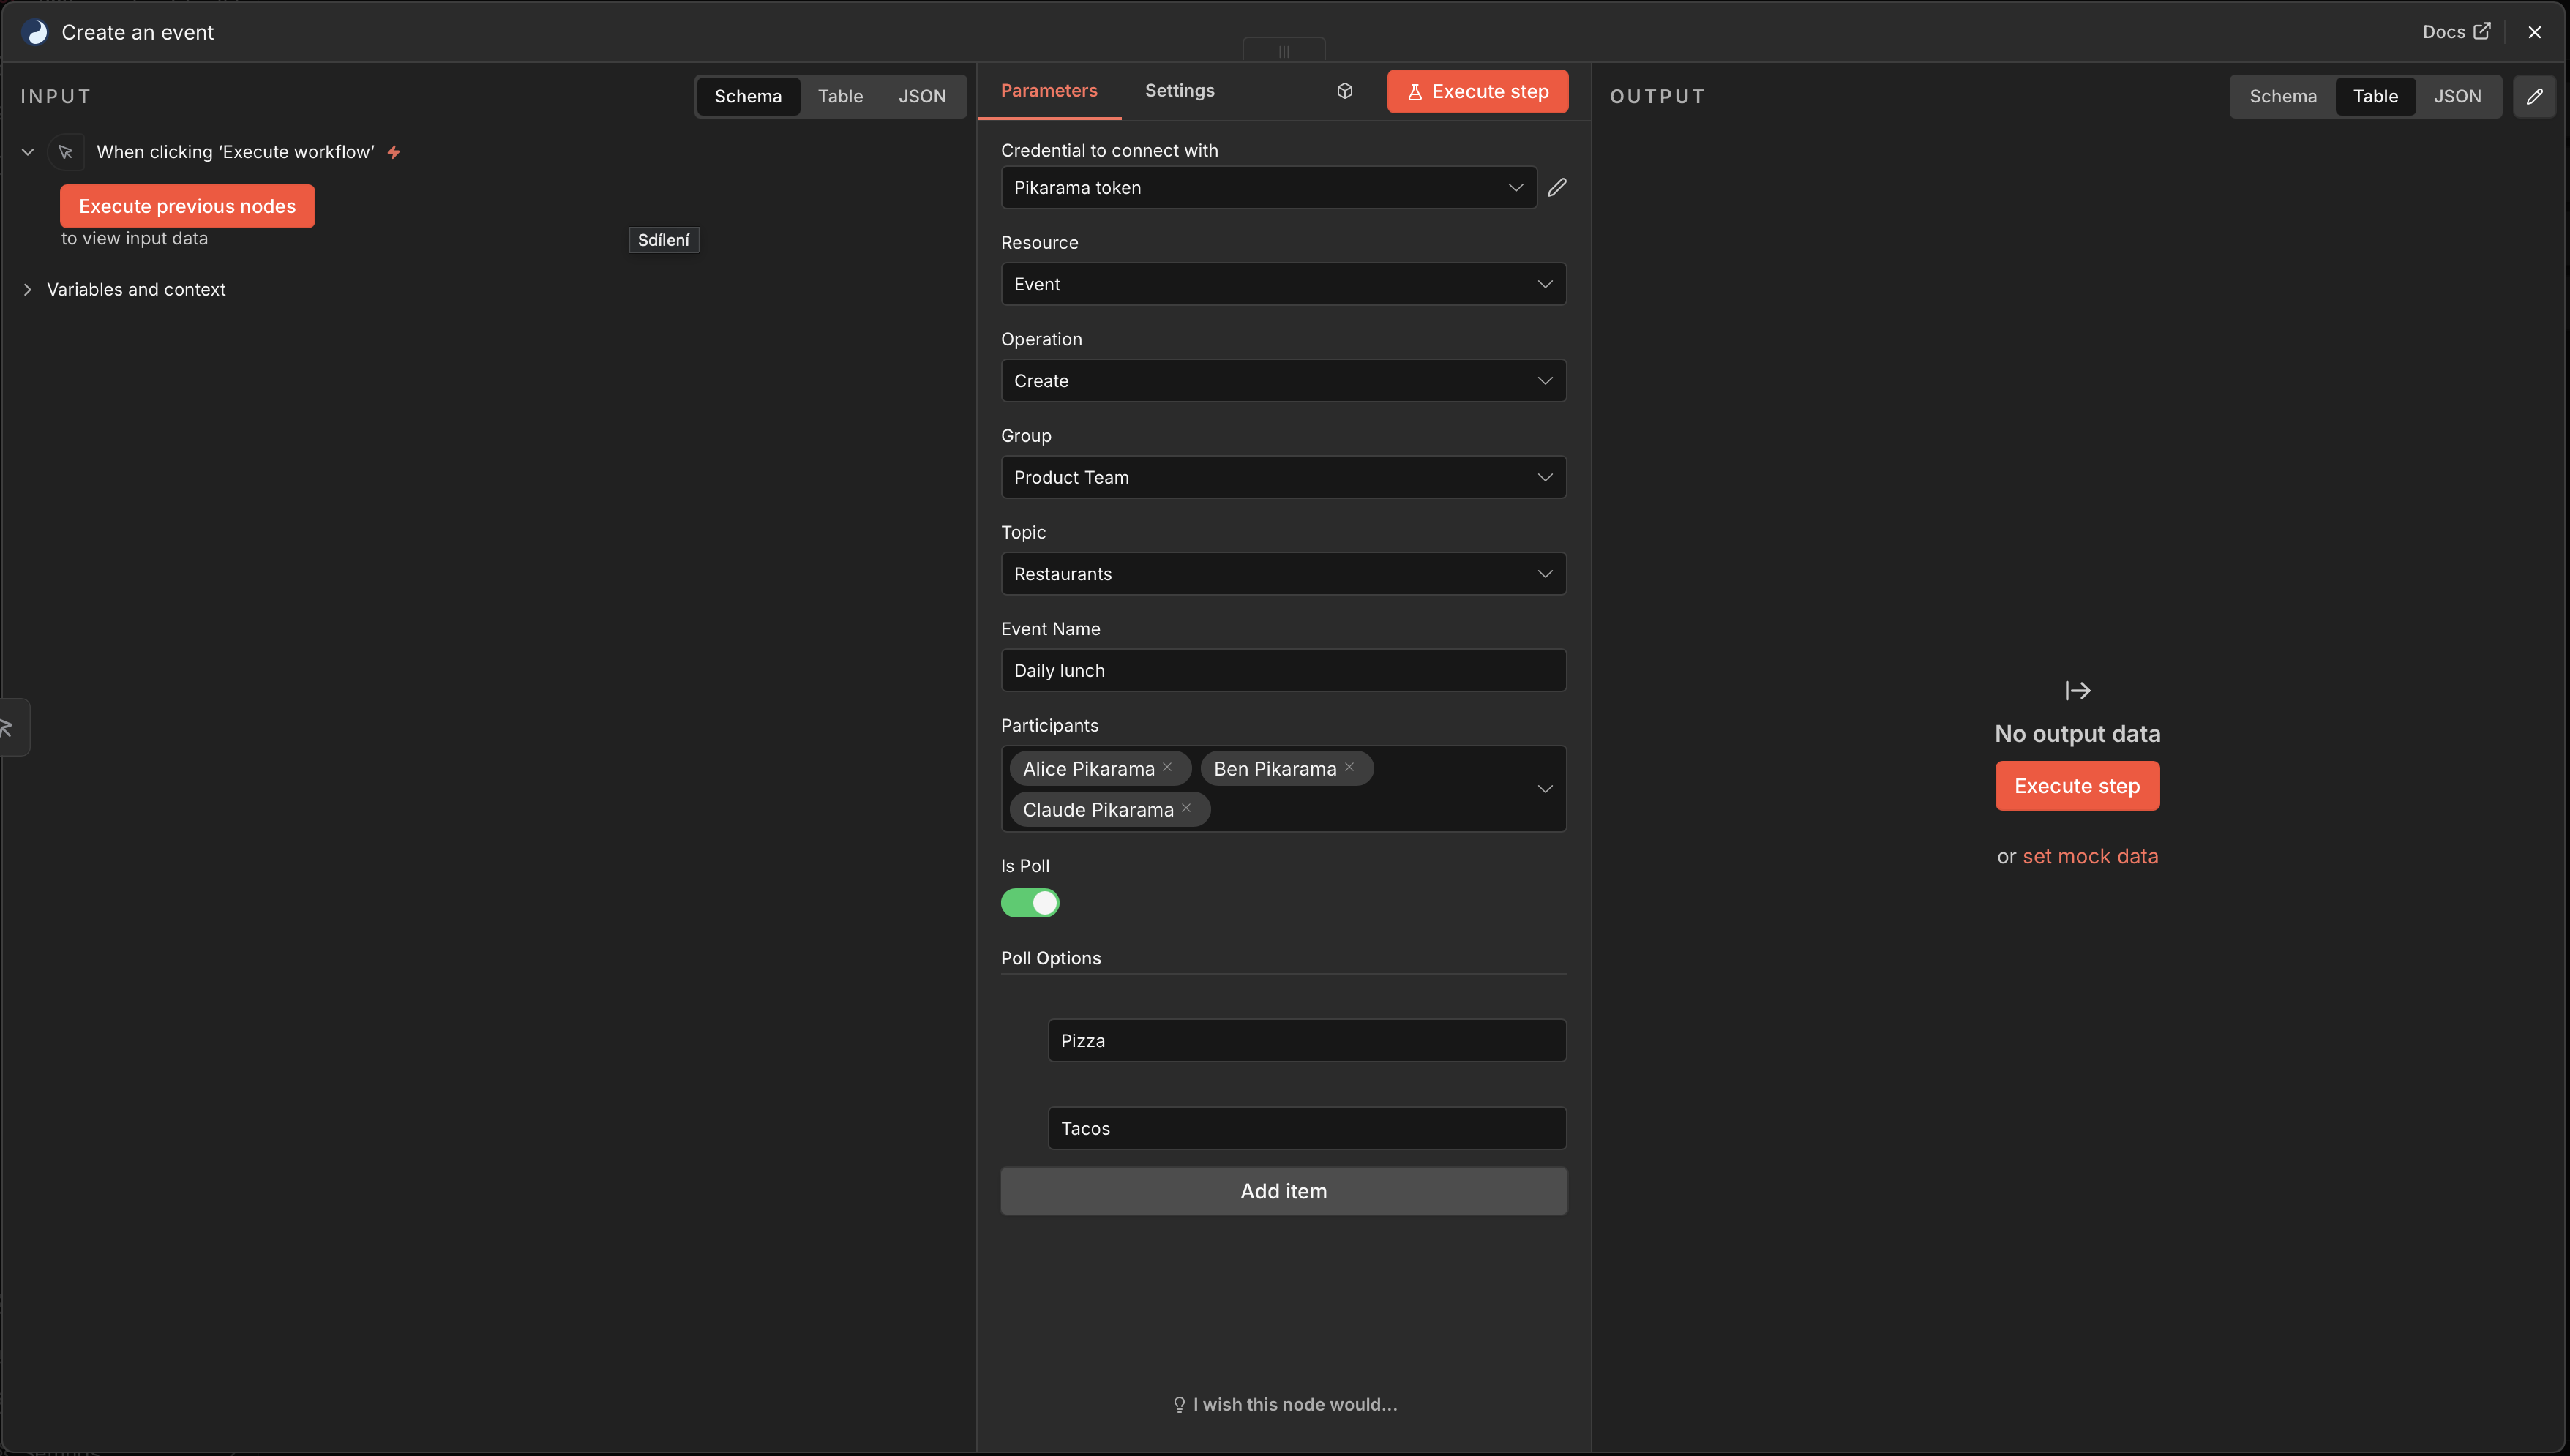Click the Event Name field
Image resolution: width=2570 pixels, height=1456 pixels.
(1283, 670)
